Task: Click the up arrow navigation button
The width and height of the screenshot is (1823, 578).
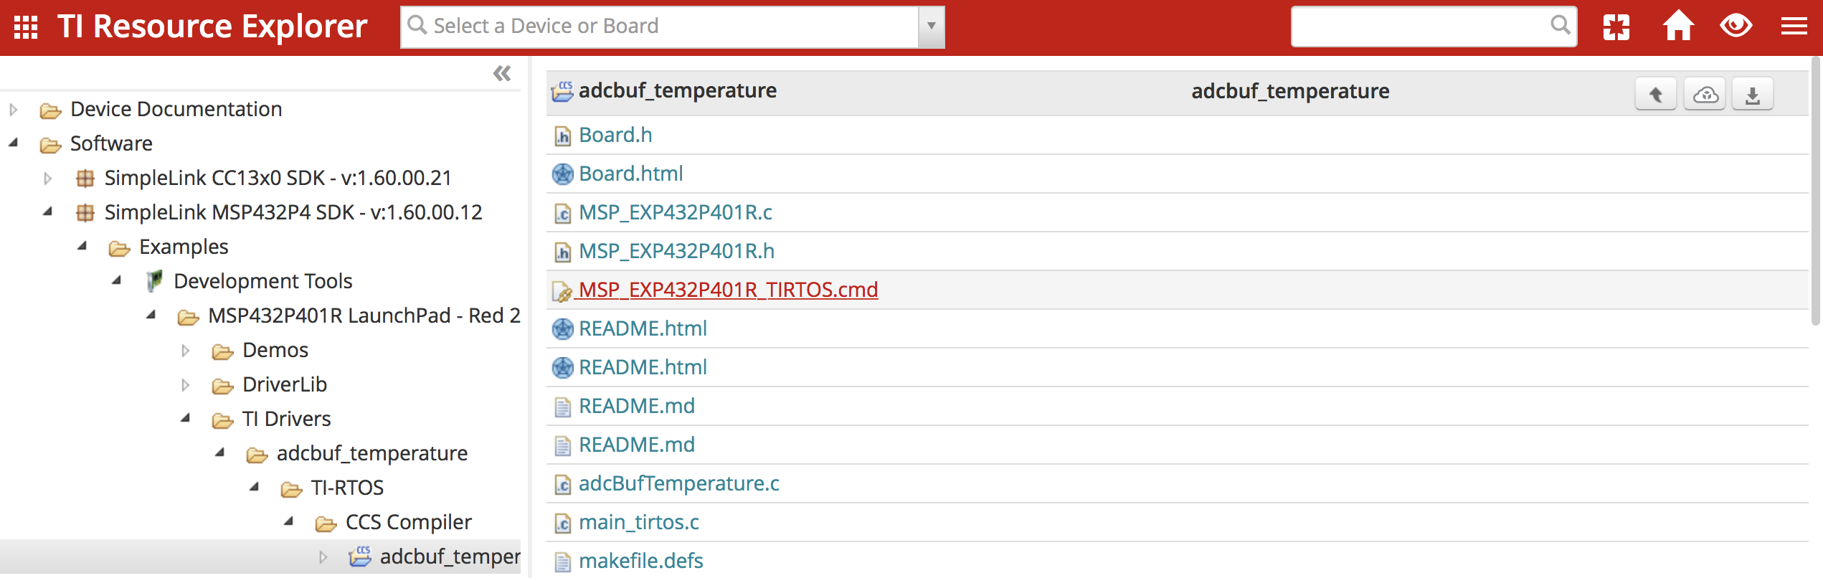Action: (x=1655, y=95)
